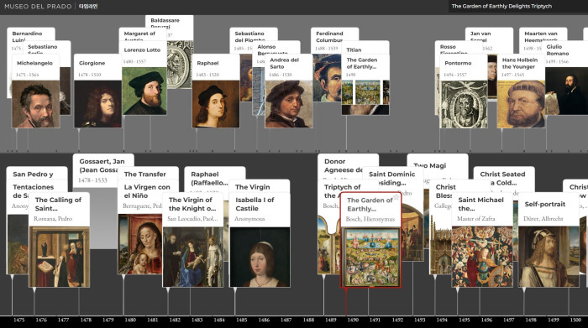588x328 pixels.
Task: Open the Michelangelo portrait card
Action: pos(35,91)
